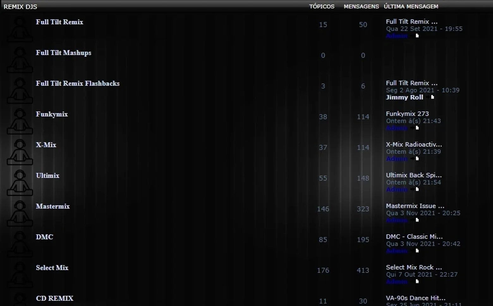Open the 'Funkymix 273' last message

click(407, 114)
